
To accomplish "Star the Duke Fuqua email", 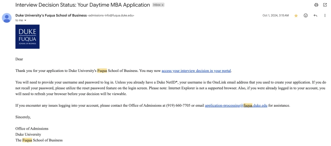I will (296, 16).
